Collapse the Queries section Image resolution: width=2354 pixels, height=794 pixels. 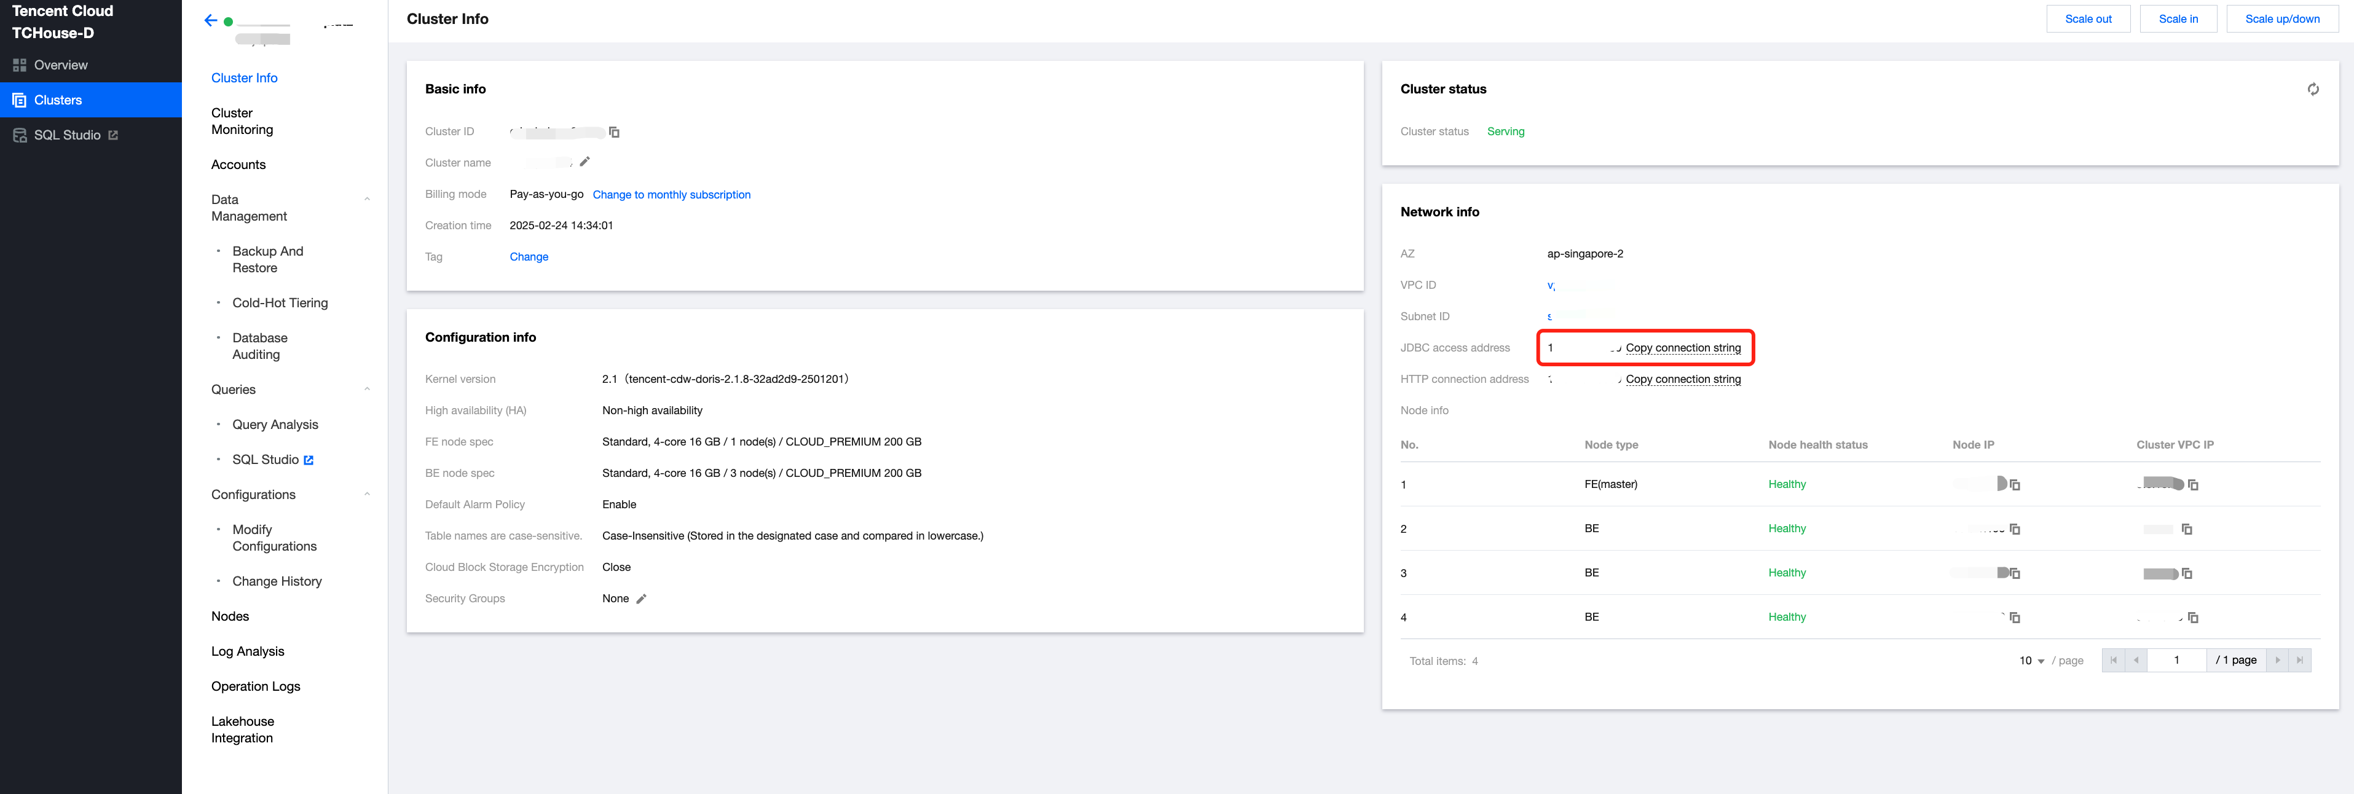[366, 389]
